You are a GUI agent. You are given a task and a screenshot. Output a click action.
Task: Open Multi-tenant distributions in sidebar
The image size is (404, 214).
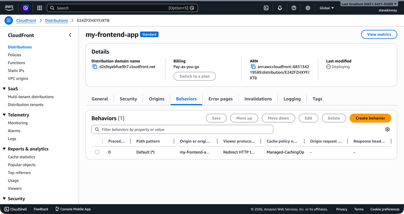(x=31, y=97)
